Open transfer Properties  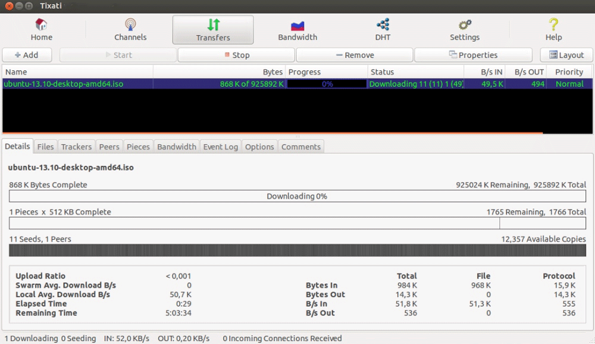click(x=473, y=55)
